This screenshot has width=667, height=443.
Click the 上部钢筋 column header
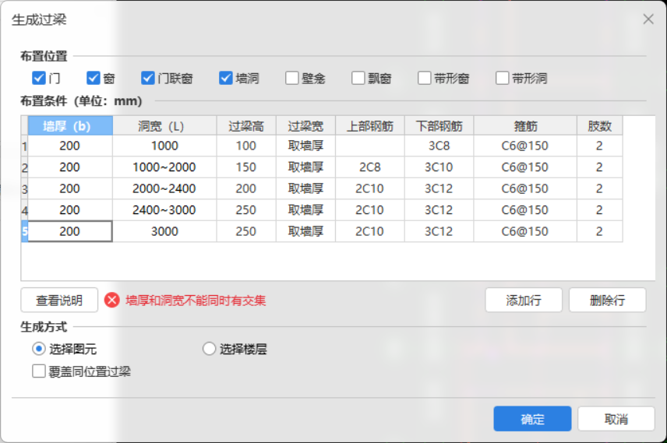(x=370, y=126)
